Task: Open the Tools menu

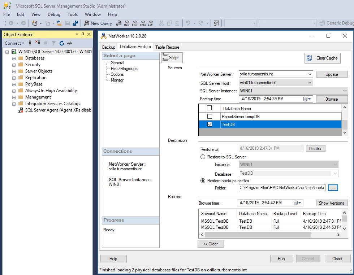Action: coord(73,14)
